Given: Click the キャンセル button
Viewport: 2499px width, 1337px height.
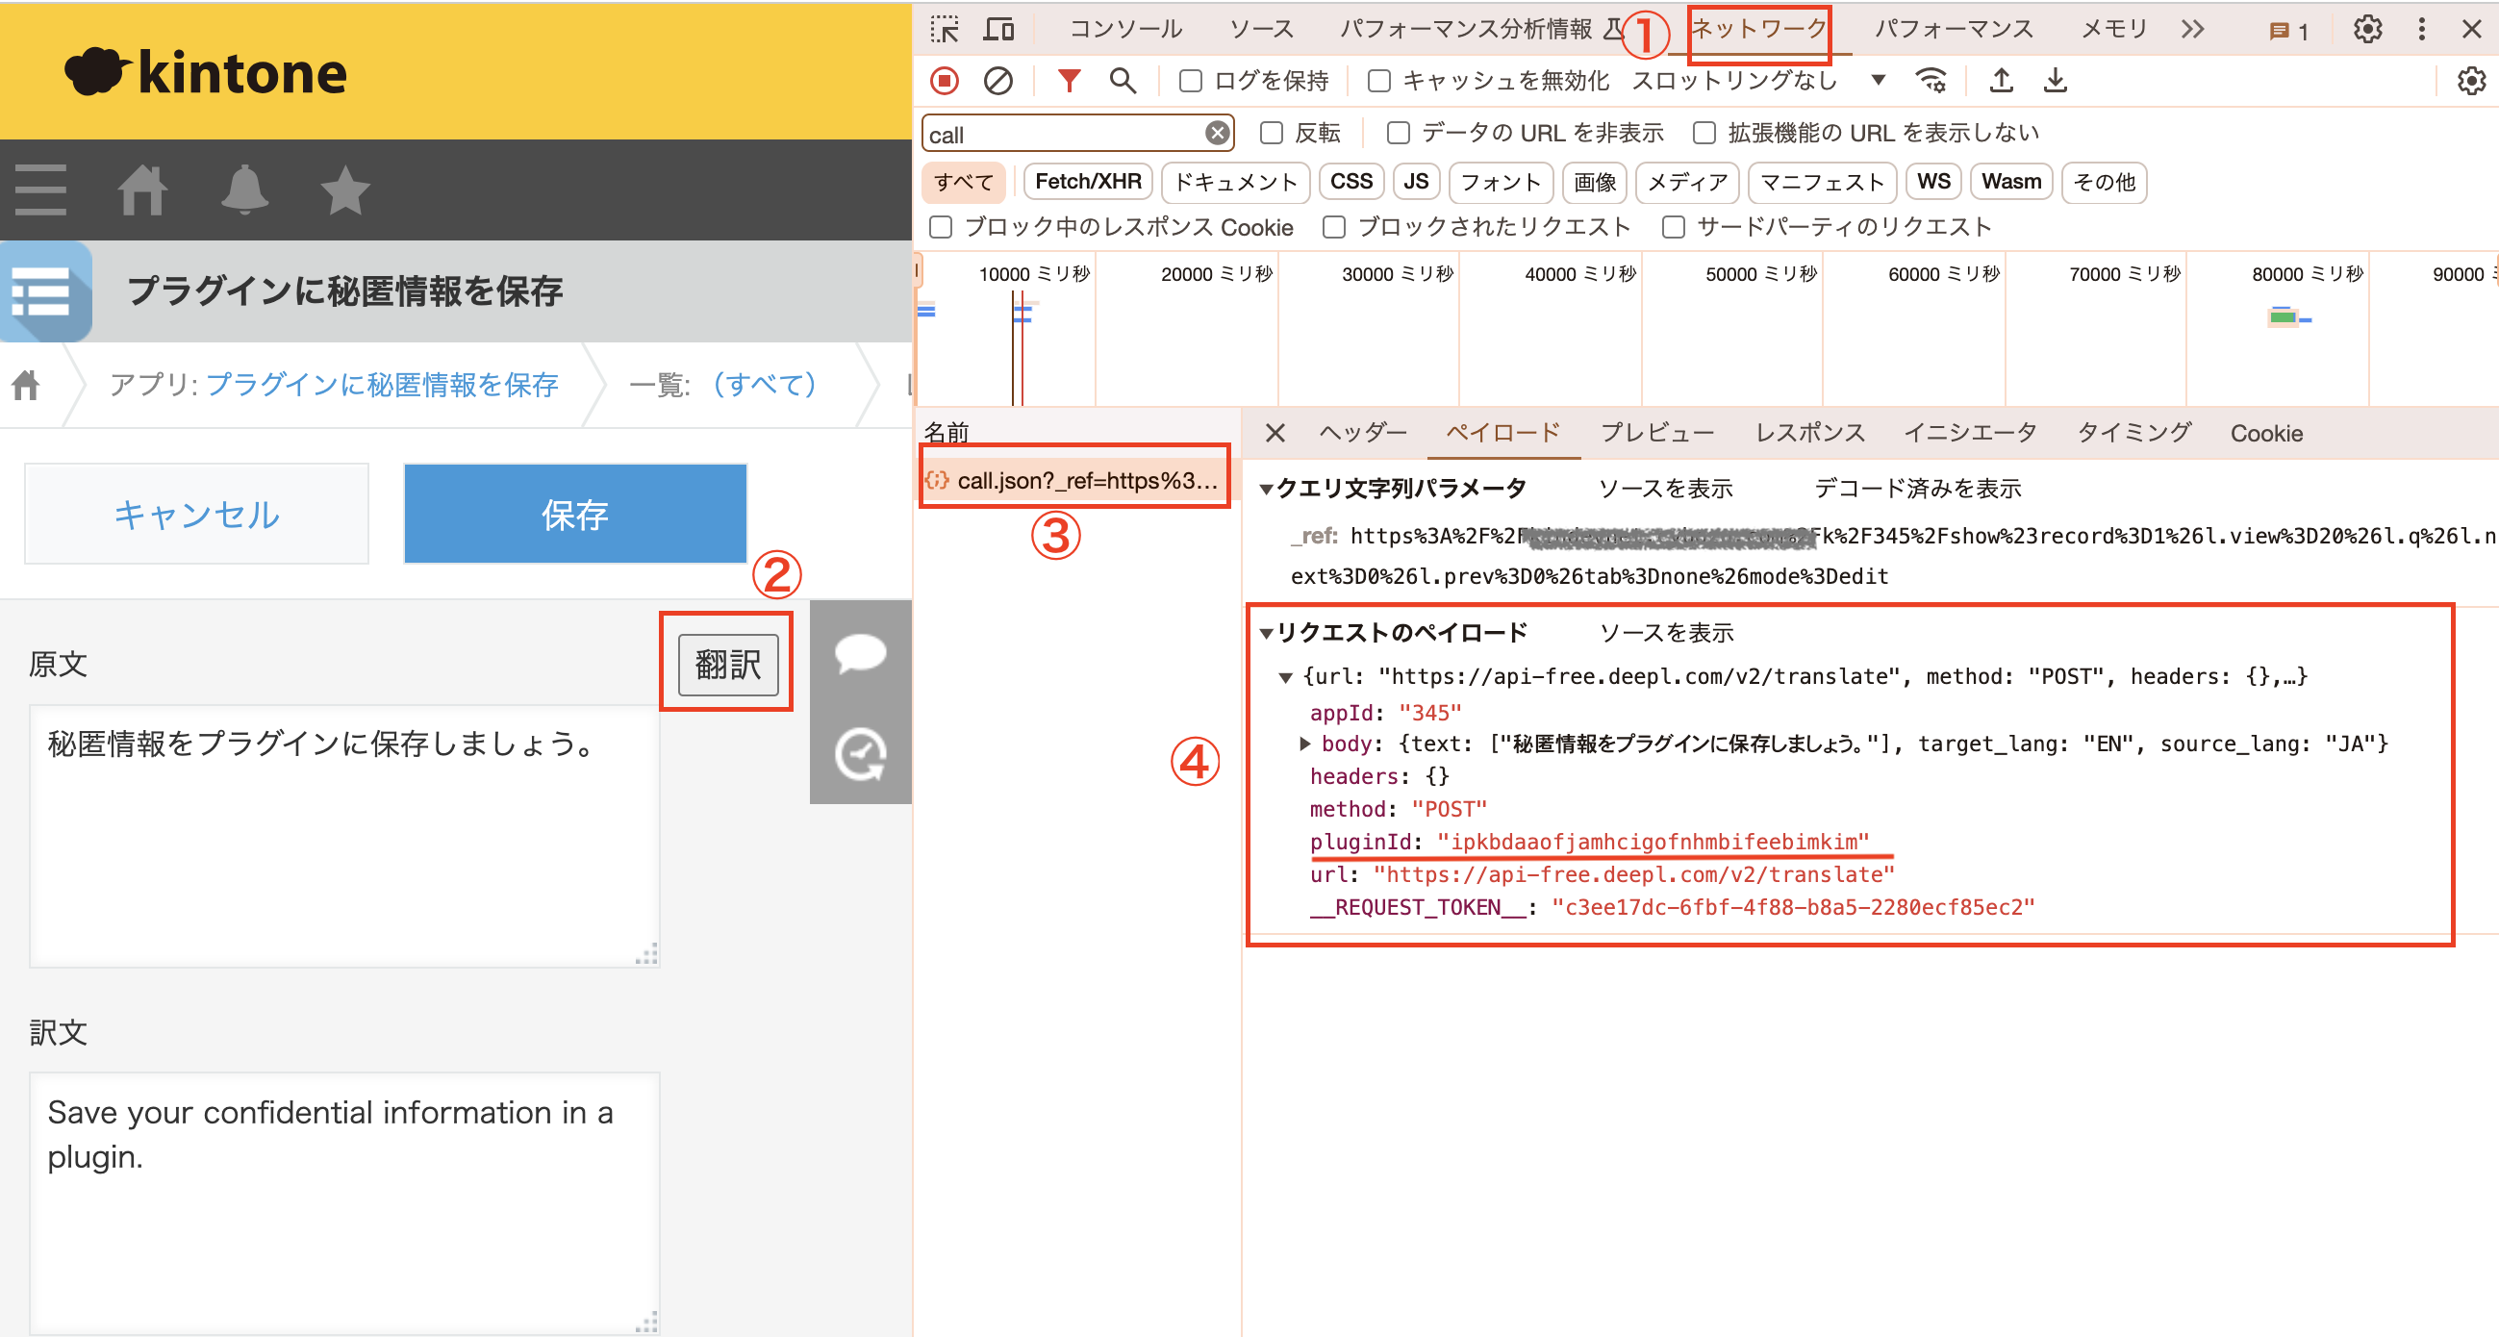Looking at the screenshot, I should coord(197,515).
